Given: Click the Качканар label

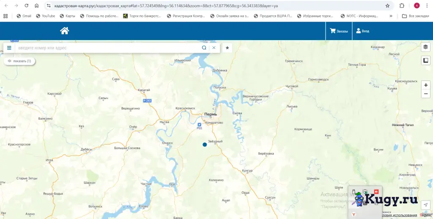Looking at the screenshot, I should [x=378, y=47].
